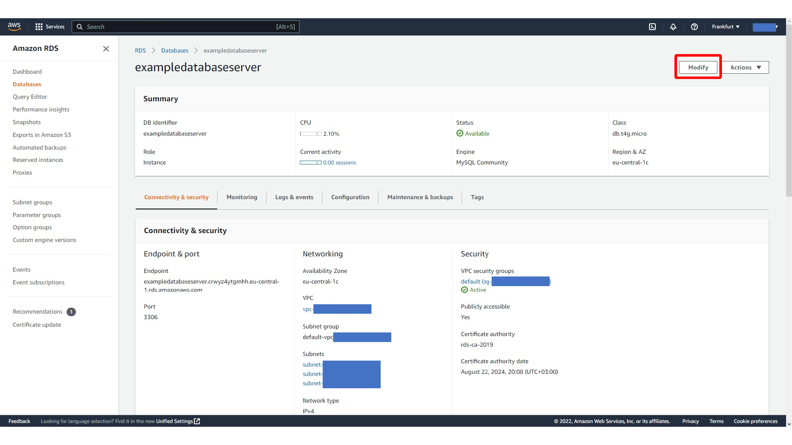Viewport: 792px width, 445px height.
Task: Open Automated backups in the sidebar
Action: point(39,147)
